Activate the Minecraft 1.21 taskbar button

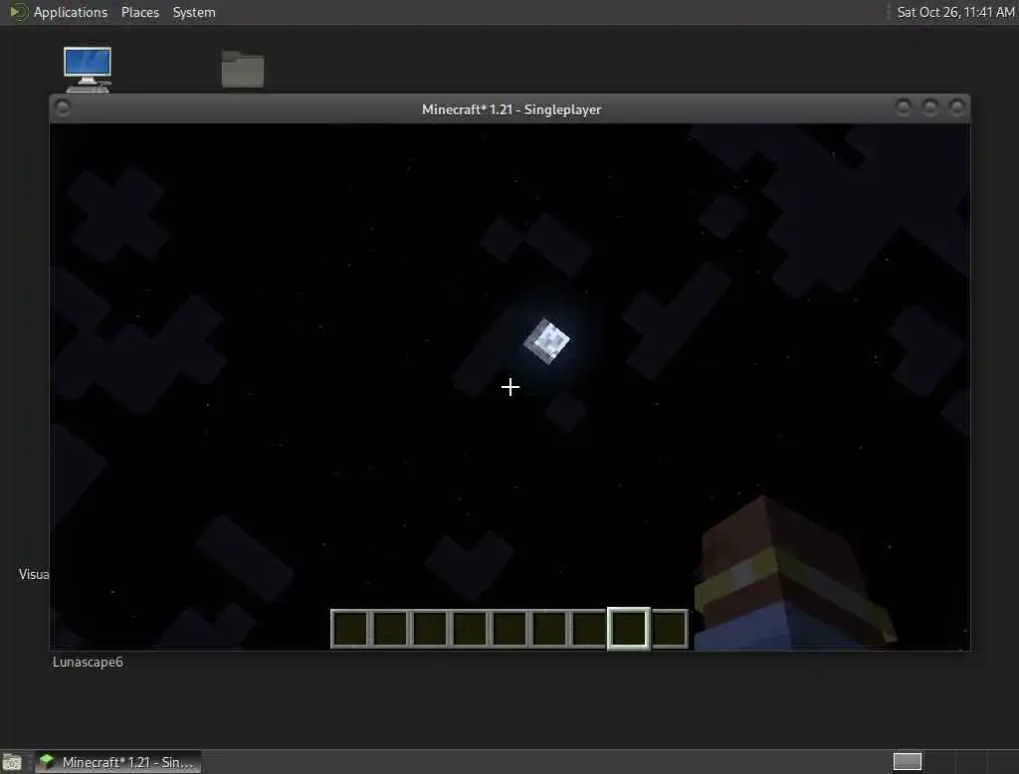(117, 762)
